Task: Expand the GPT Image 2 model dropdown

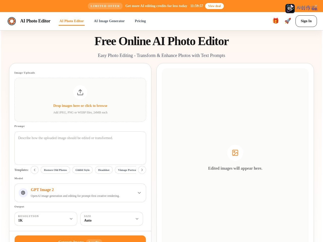Action: [x=80, y=193]
